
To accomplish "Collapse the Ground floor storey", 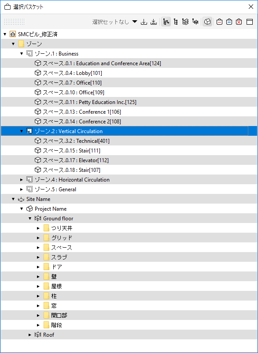I will point(30,219).
